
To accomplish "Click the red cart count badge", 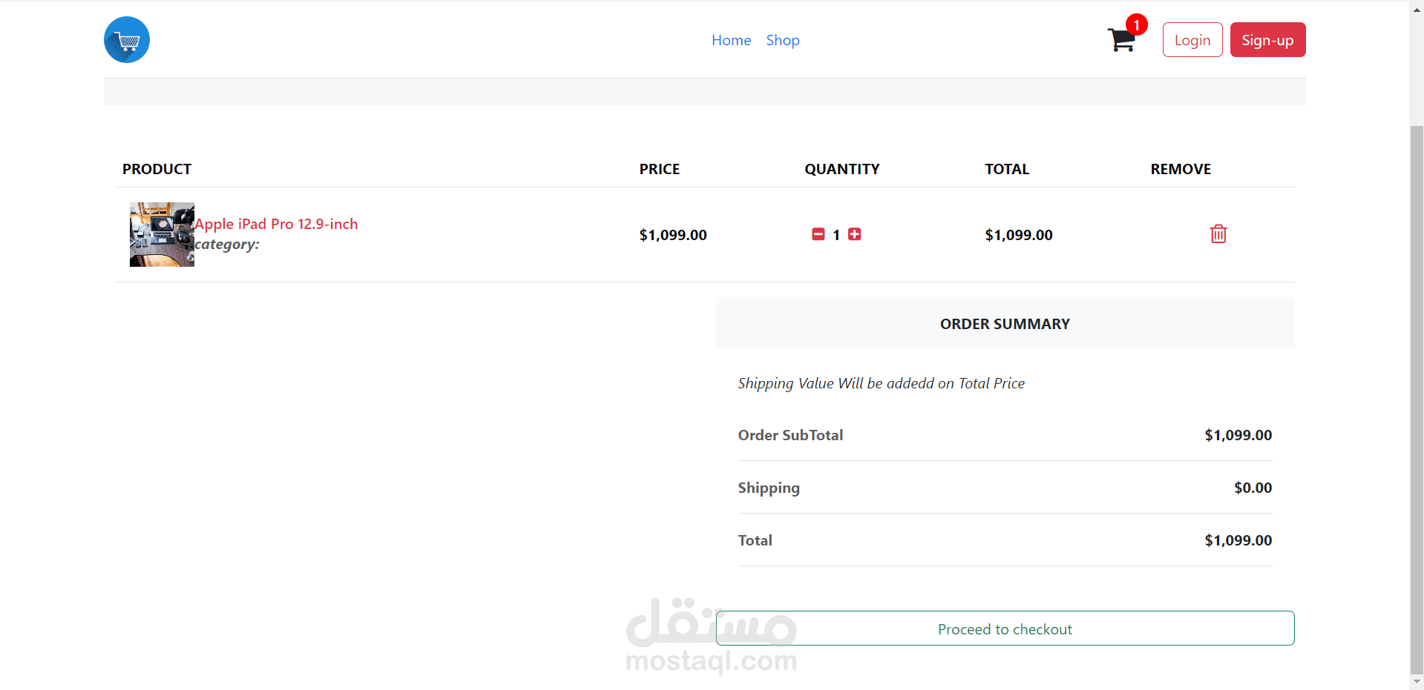I will click(1136, 25).
